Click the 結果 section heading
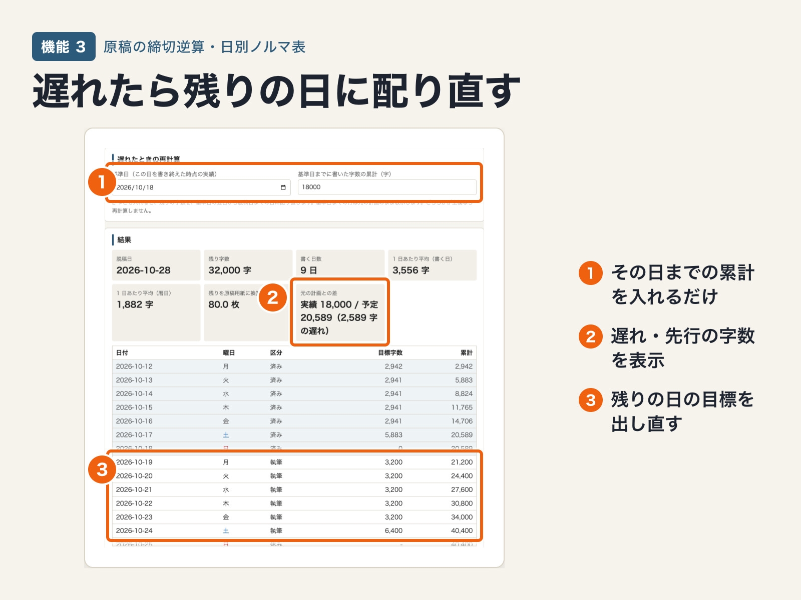This screenshot has height=600, width=801. (x=124, y=240)
